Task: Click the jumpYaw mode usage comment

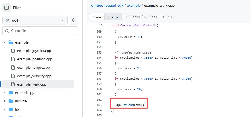Action: [133, 52]
